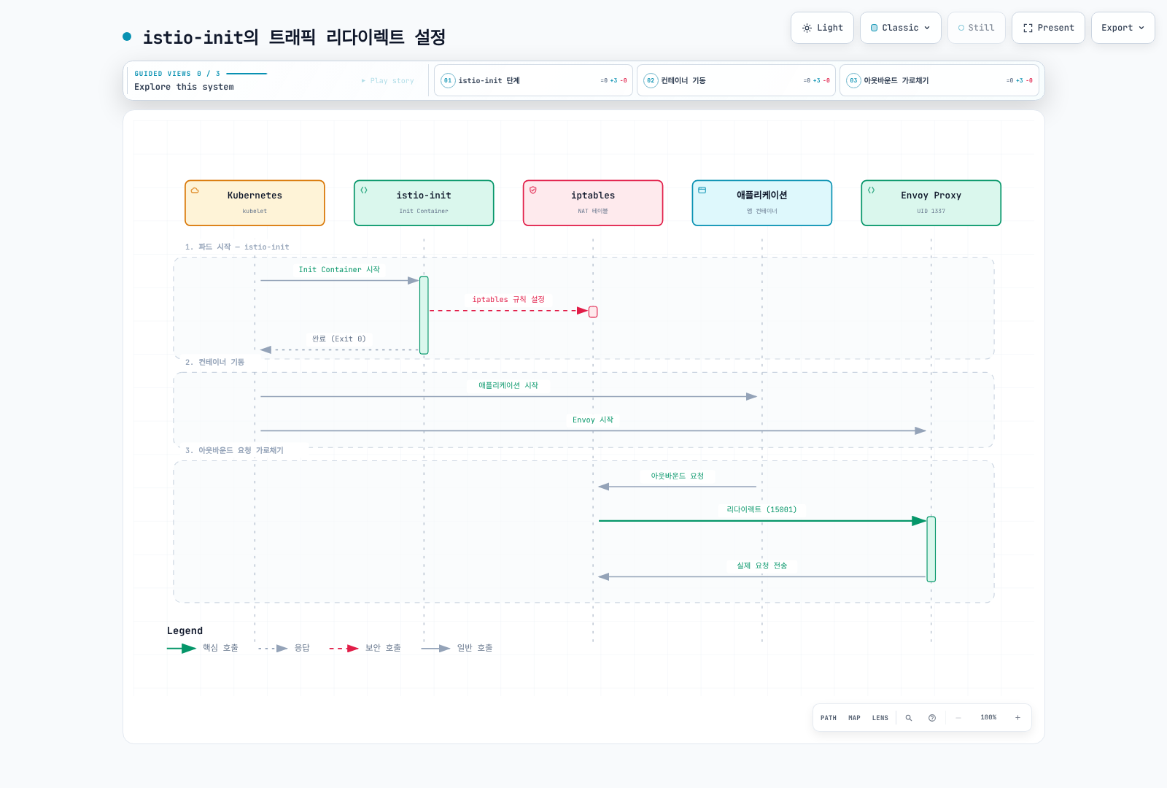The height and width of the screenshot is (788, 1167).
Task: Switch theme with the Light button
Action: tap(822, 28)
